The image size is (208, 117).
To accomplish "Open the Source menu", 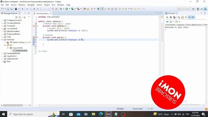I will click(14, 5).
